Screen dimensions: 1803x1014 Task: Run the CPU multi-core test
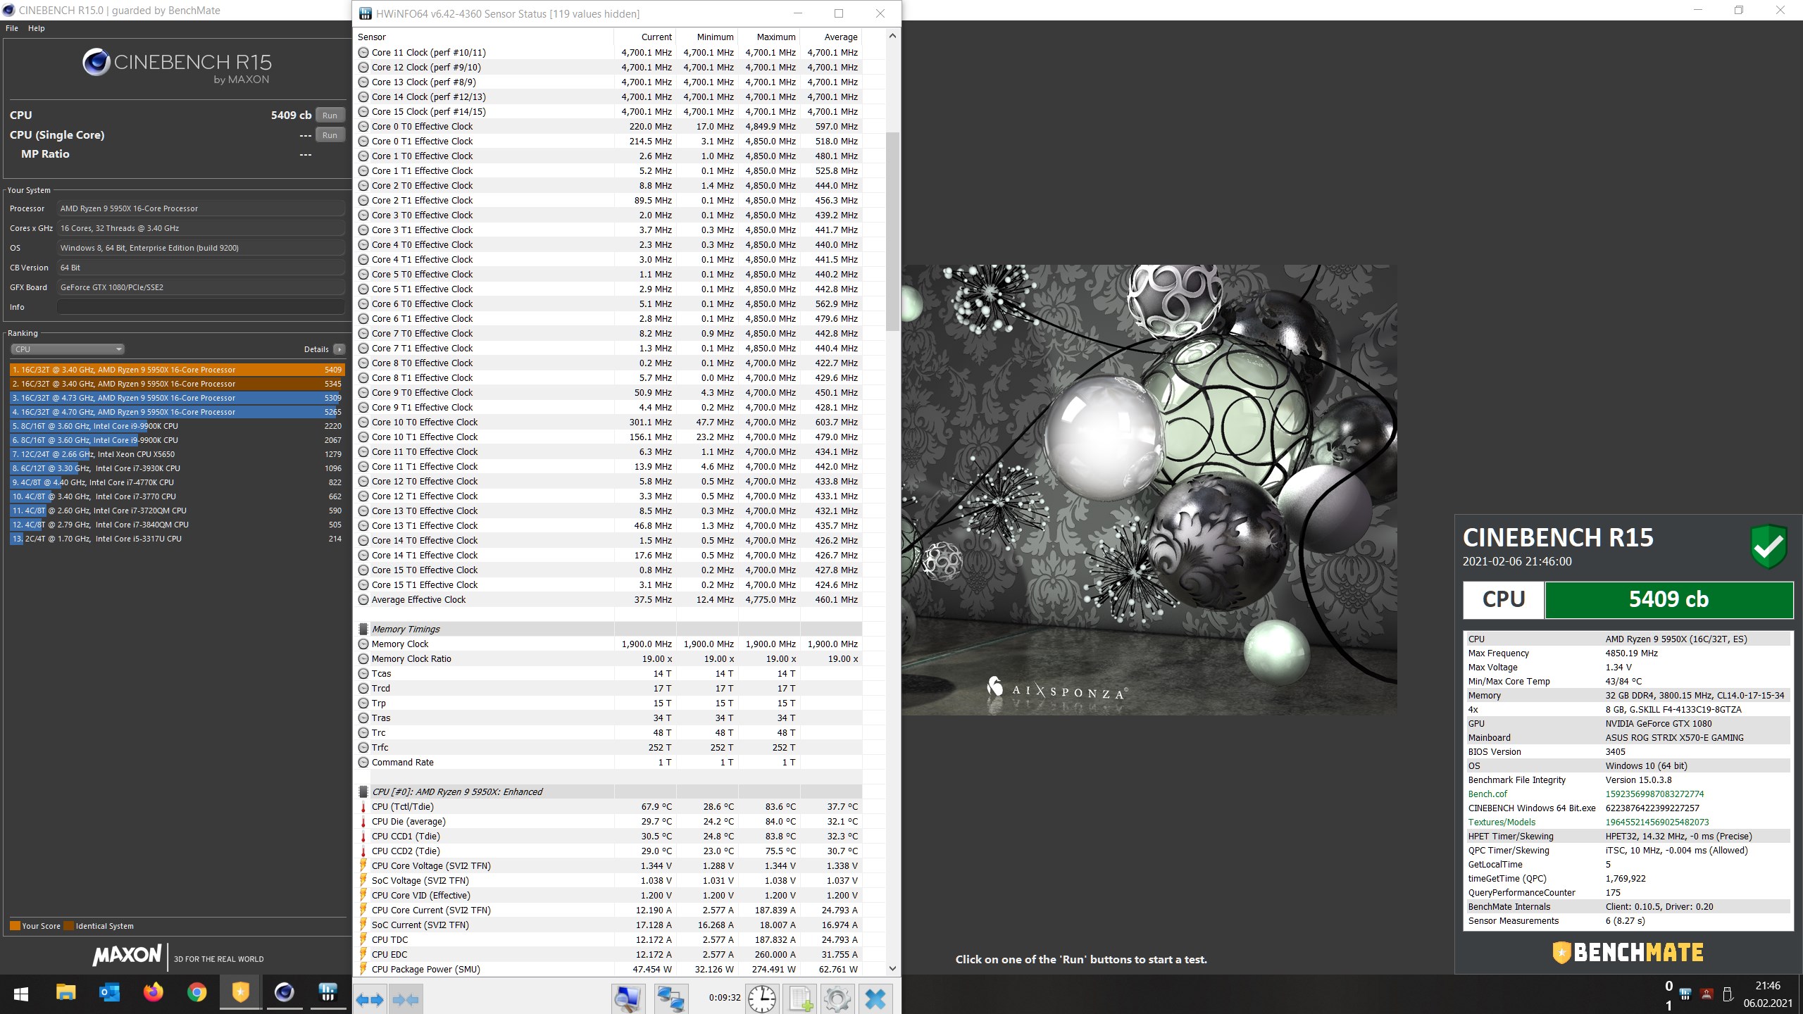click(x=330, y=115)
